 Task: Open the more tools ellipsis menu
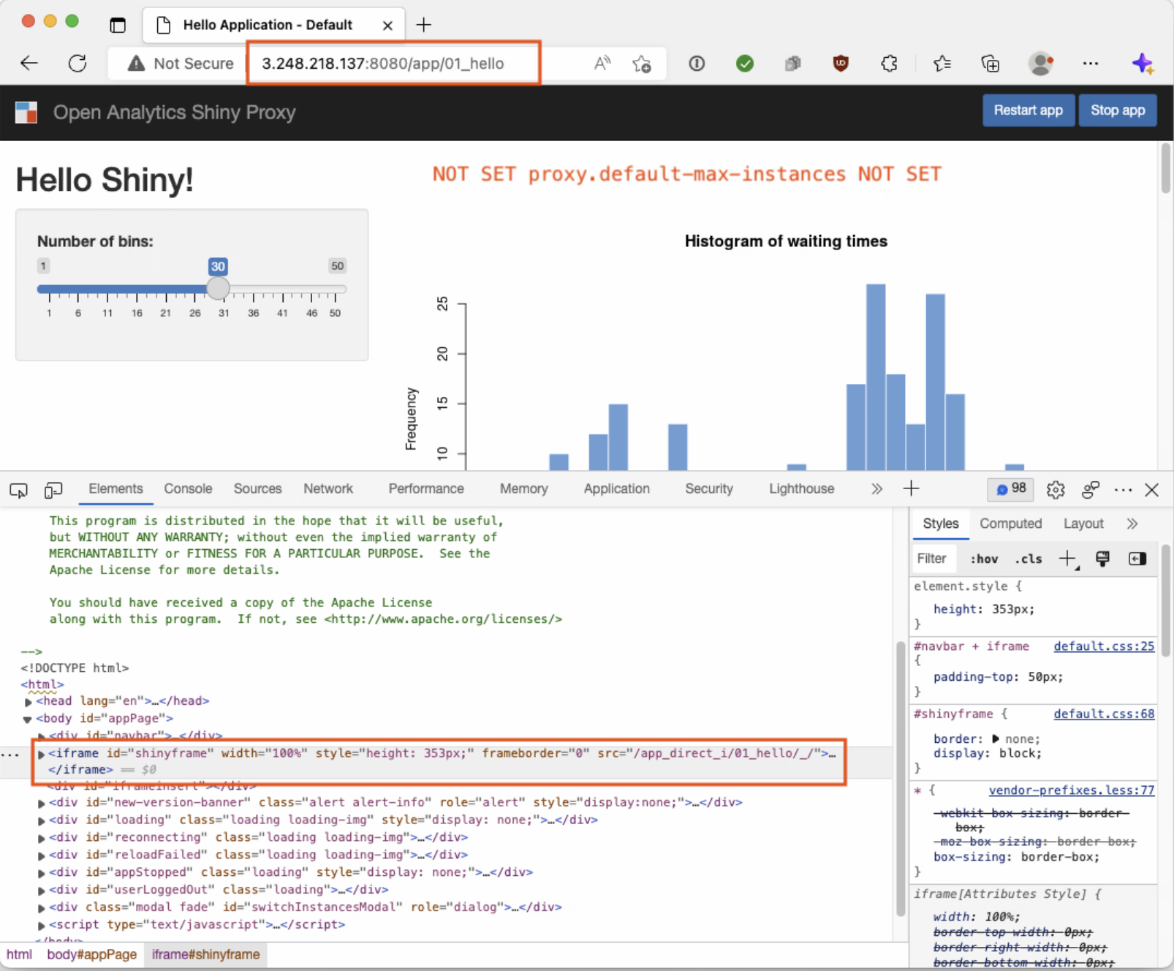click(x=1124, y=490)
